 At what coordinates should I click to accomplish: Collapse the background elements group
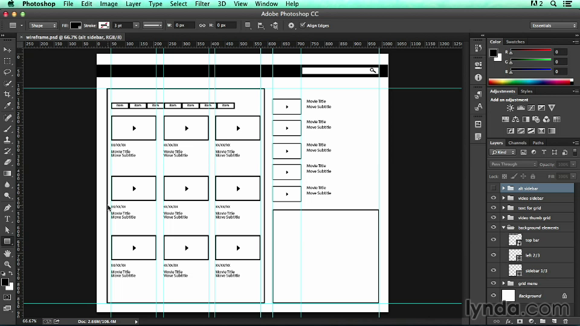[503, 228]
